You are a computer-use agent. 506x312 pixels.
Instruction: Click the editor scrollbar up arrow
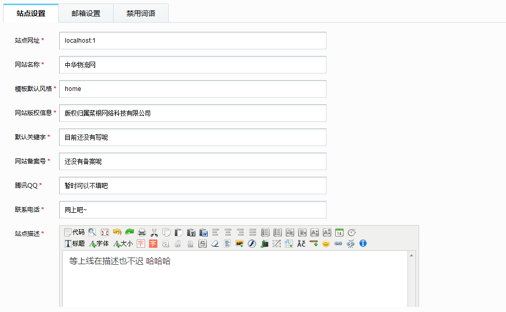412,255
